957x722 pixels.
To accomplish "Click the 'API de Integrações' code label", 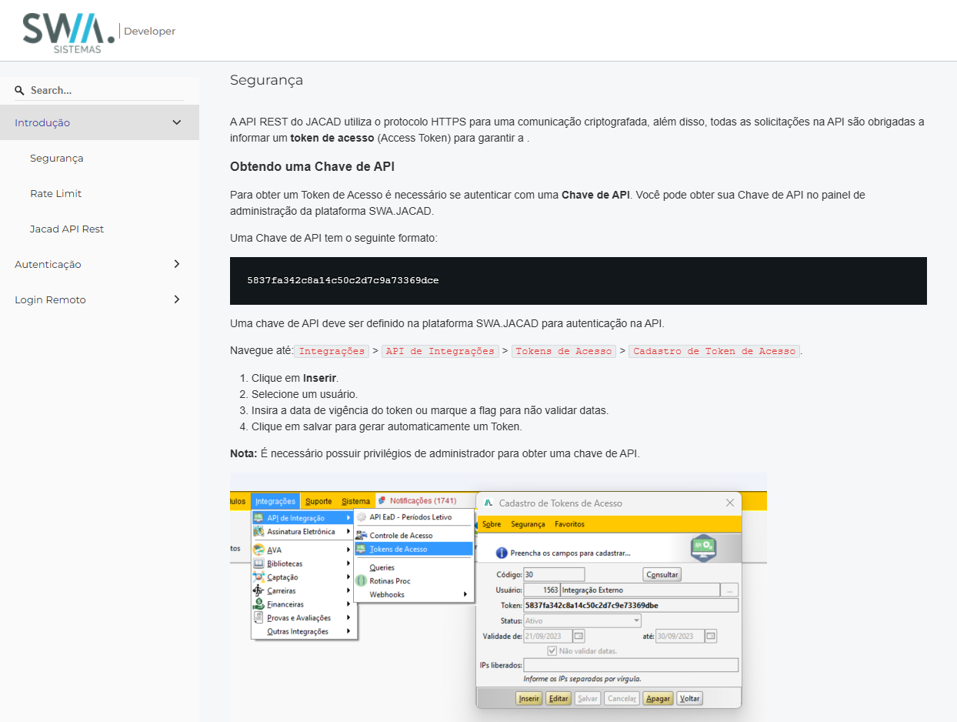I will point(441,351).
